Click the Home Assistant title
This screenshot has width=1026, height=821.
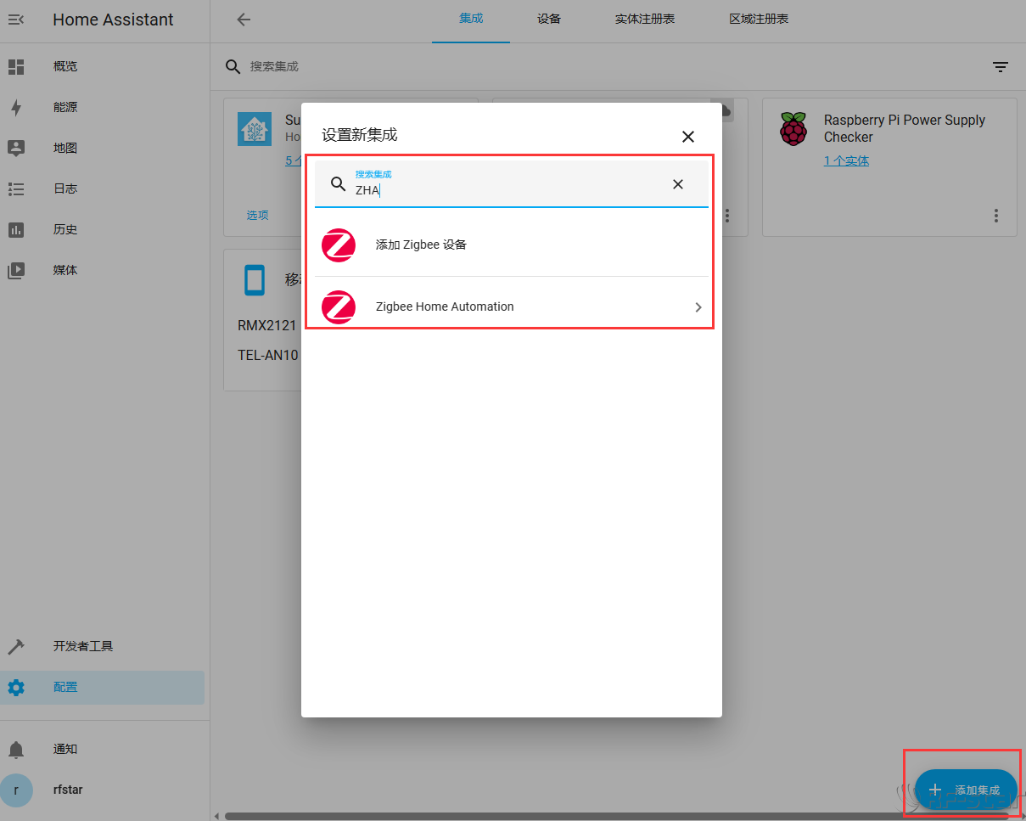(x=113, y=20)
